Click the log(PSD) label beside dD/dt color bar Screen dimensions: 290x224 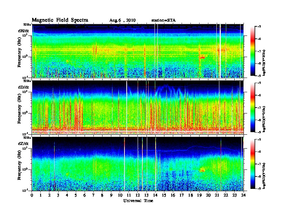(264, 119)
